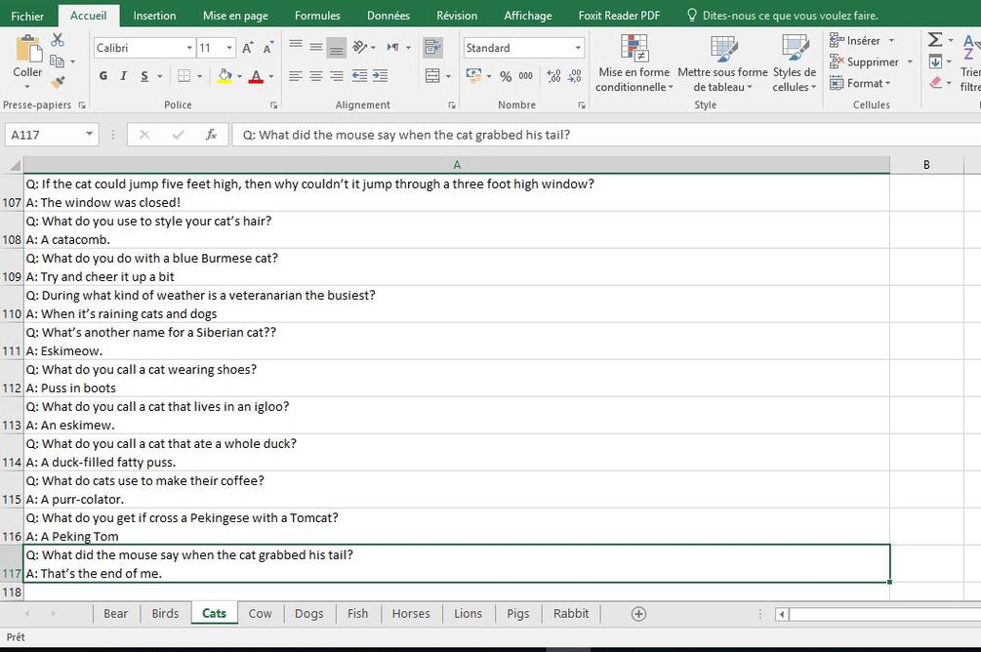981x652 pixels.
Task: Open the Standard number format dropdown
Action: (x=578, y=48)
